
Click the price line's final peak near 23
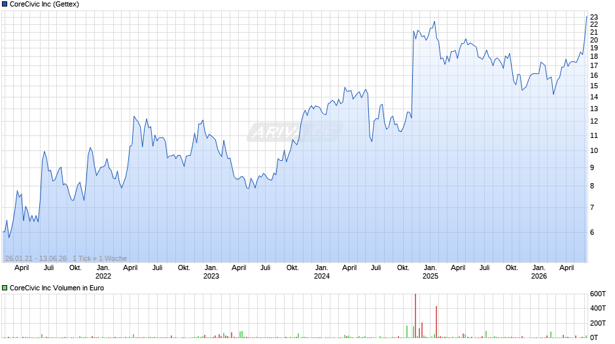[x=587, y=16]
